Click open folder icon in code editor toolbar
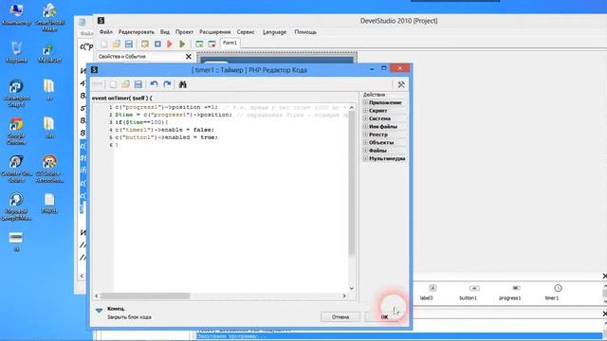607x341 pixels. pyautogui.click(x=125, y=84)
